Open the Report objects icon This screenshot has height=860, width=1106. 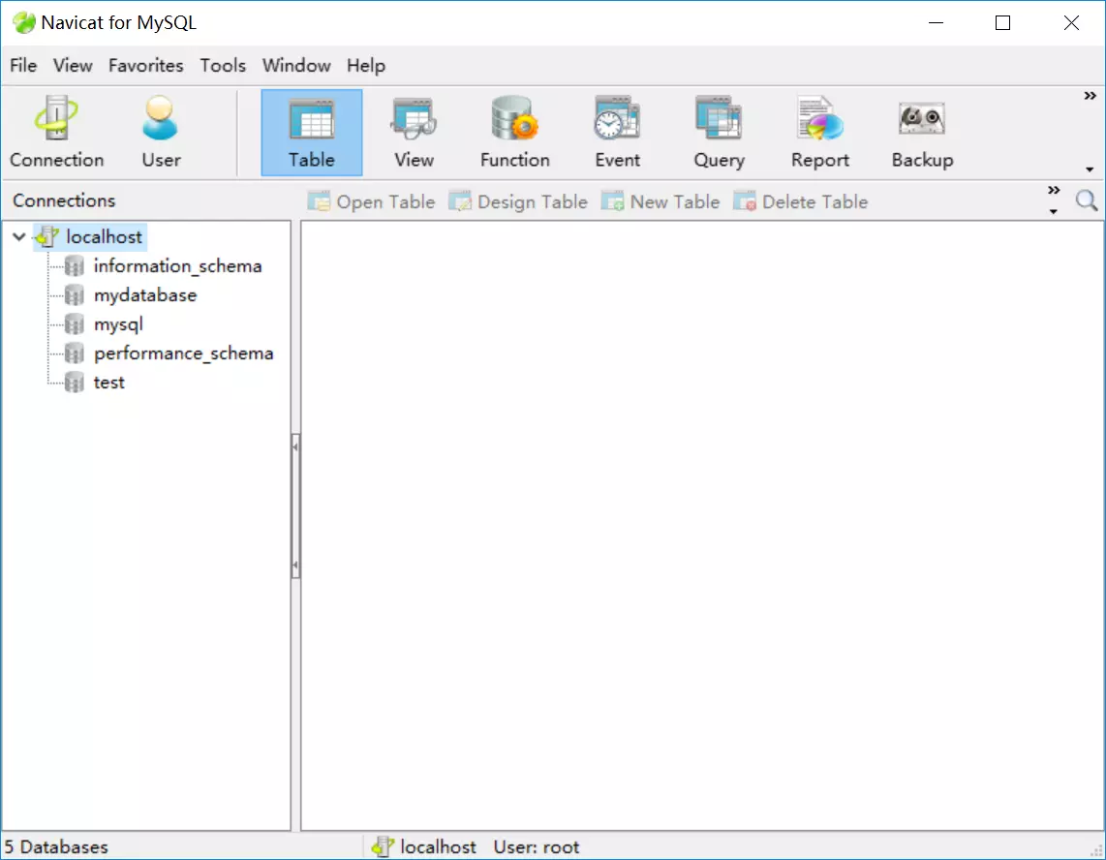point(819,132)
